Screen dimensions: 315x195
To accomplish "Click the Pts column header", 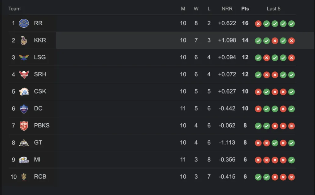I will (x=245, y=9).
